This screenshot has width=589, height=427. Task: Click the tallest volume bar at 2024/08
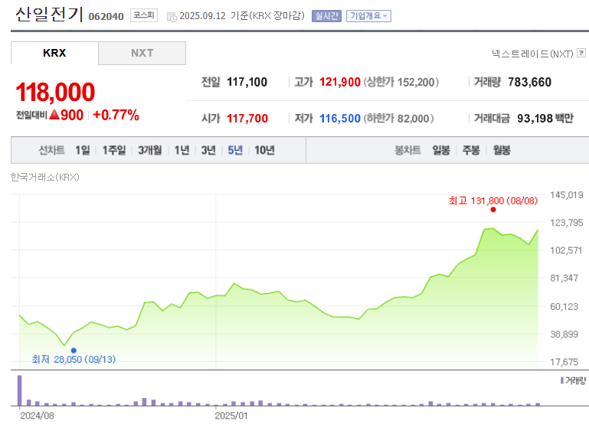click(20, 390)
